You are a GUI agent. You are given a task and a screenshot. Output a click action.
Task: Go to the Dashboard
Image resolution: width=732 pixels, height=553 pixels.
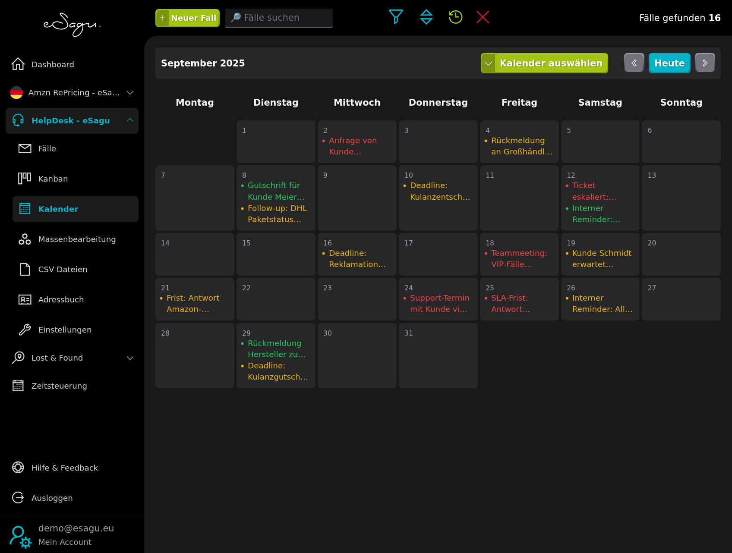[52, 64]
